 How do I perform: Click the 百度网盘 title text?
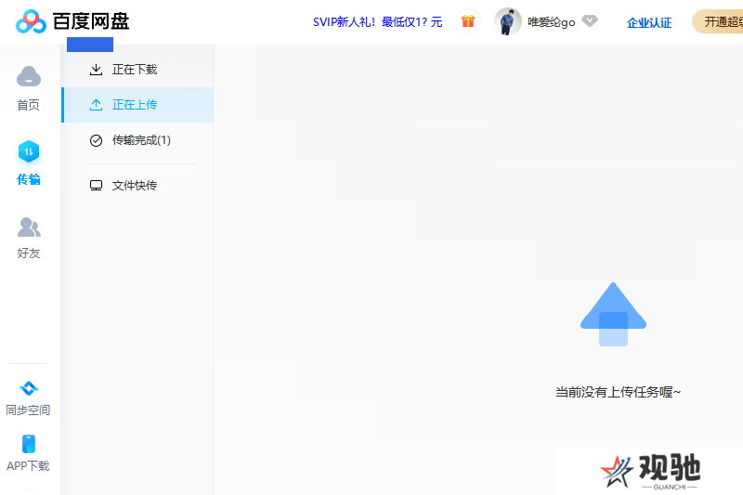click(91, 21)
